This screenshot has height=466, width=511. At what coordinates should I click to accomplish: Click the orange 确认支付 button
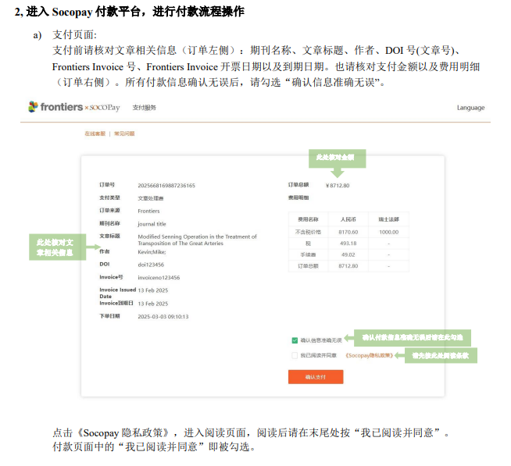(316, 377)
